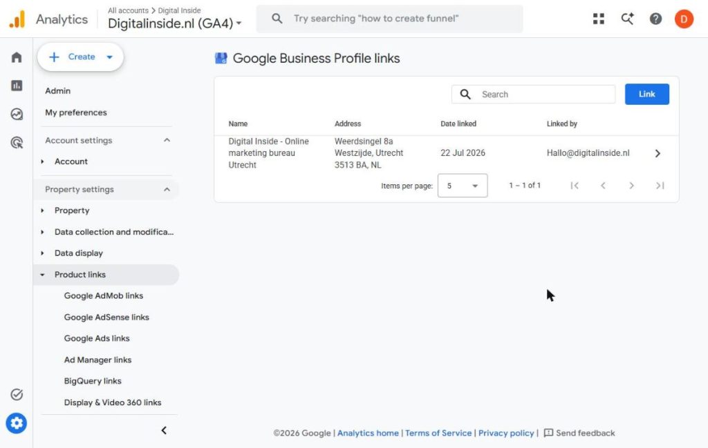
Task: Collapse the Property settings section
Action: click(167, 189)
